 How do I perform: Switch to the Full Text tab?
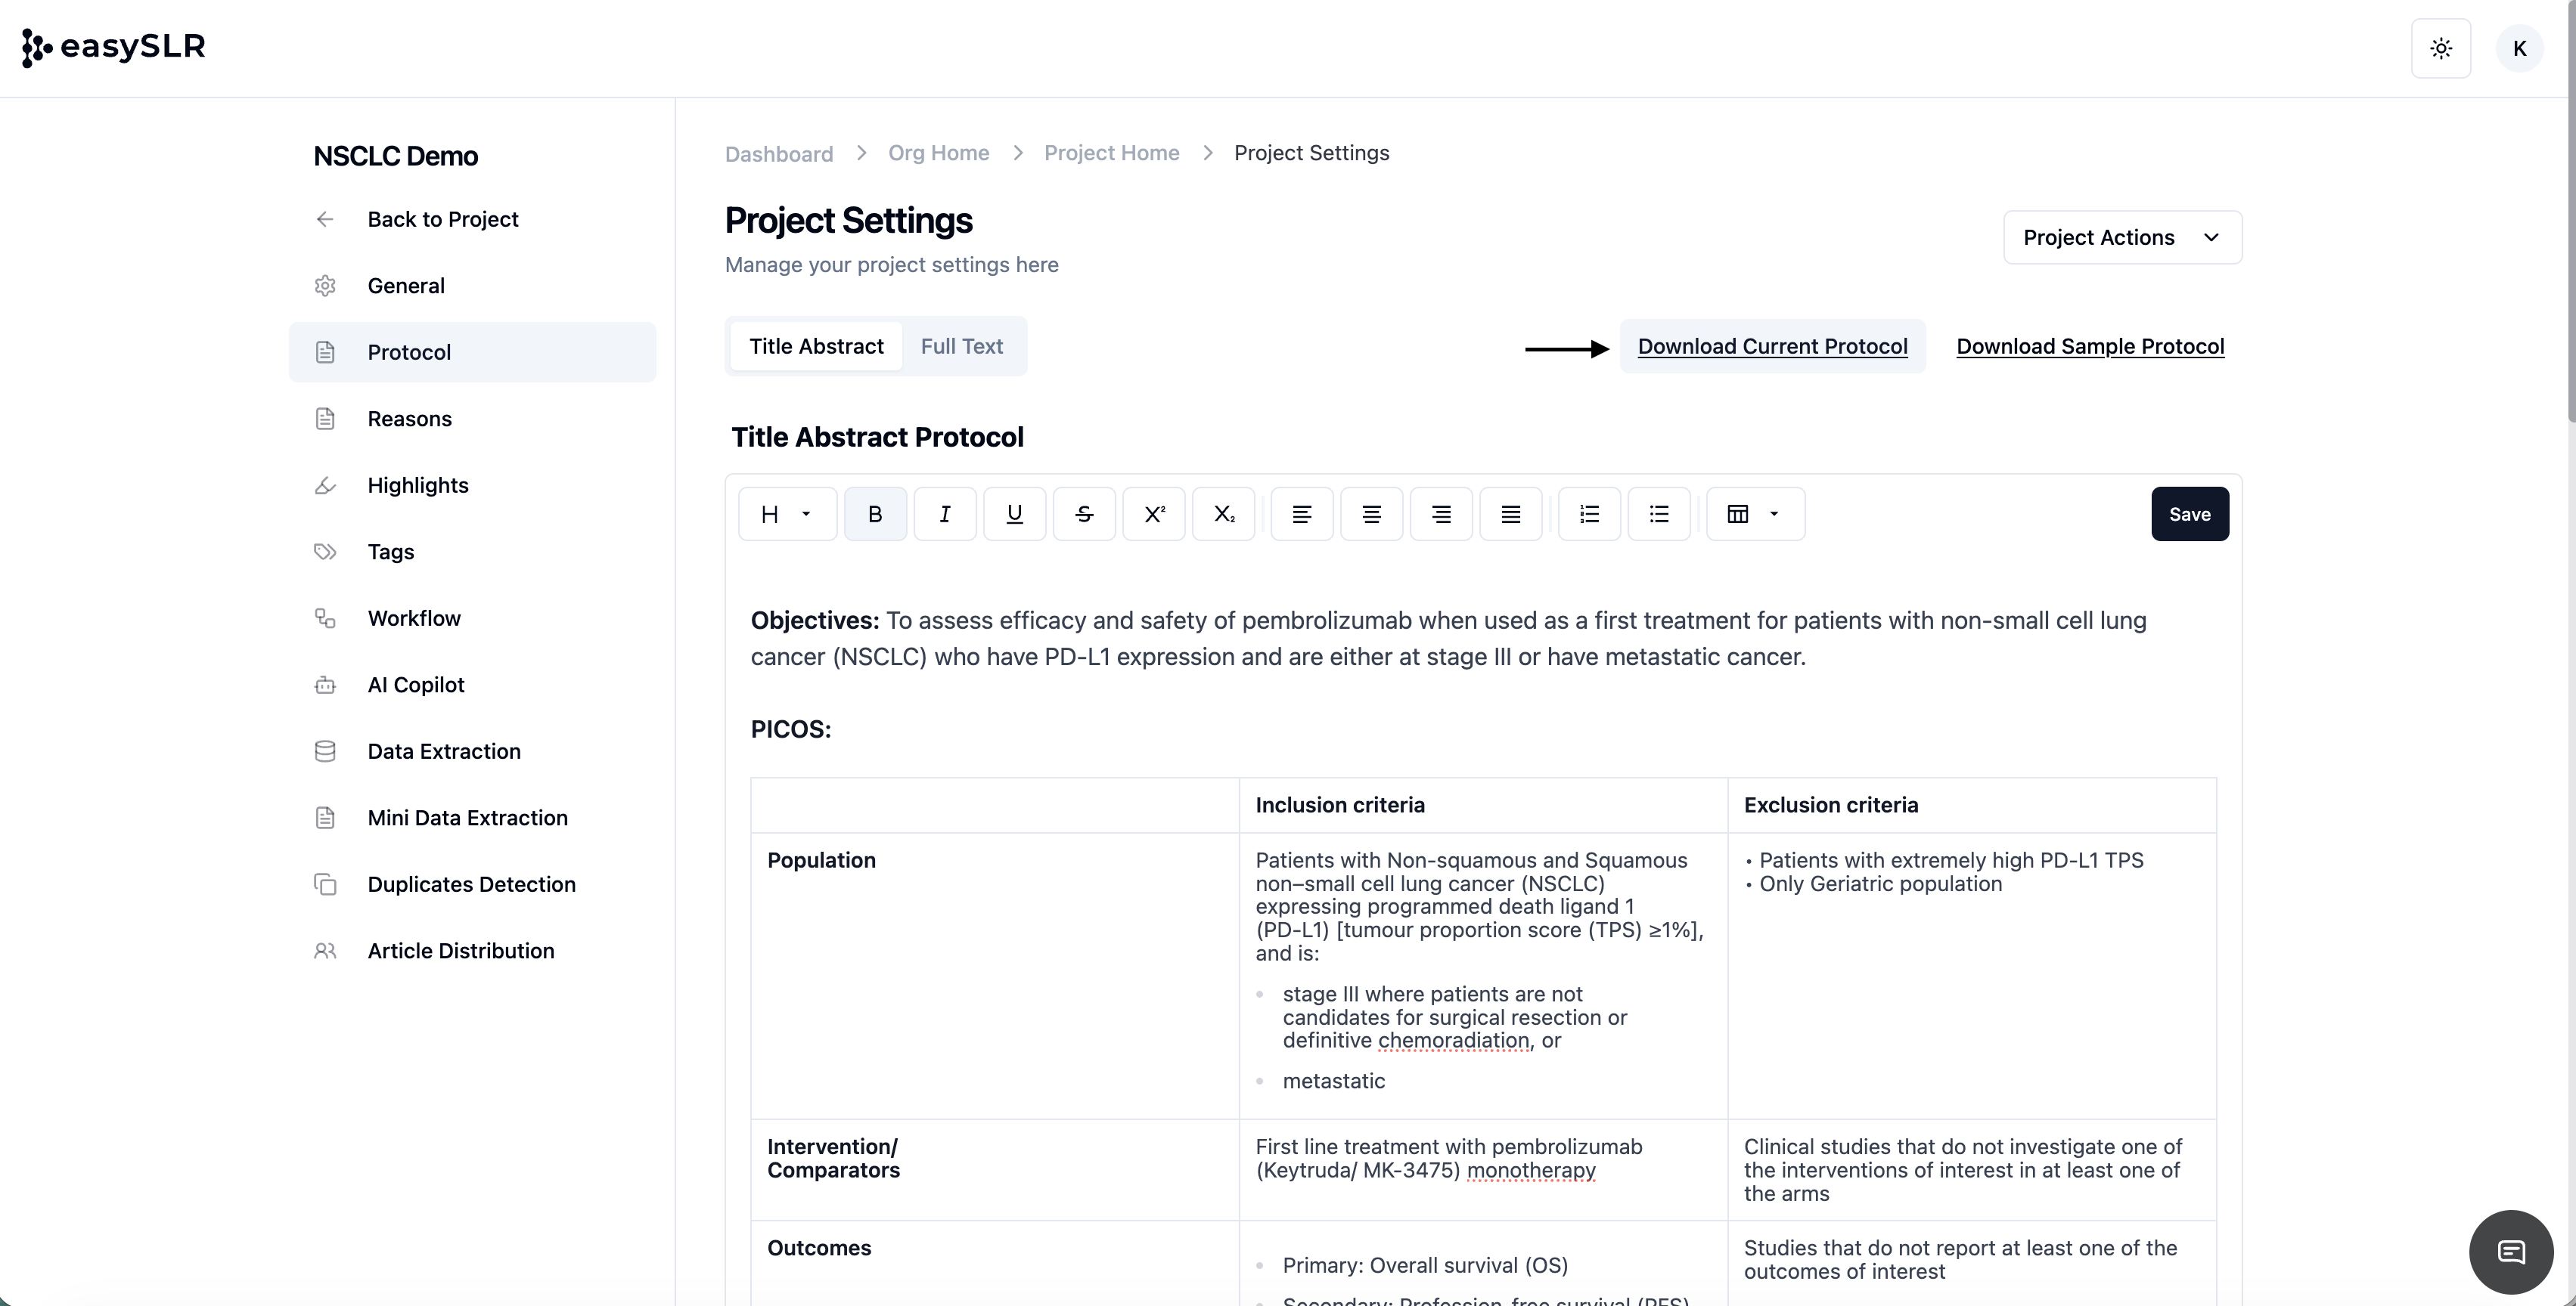point(961,345)
